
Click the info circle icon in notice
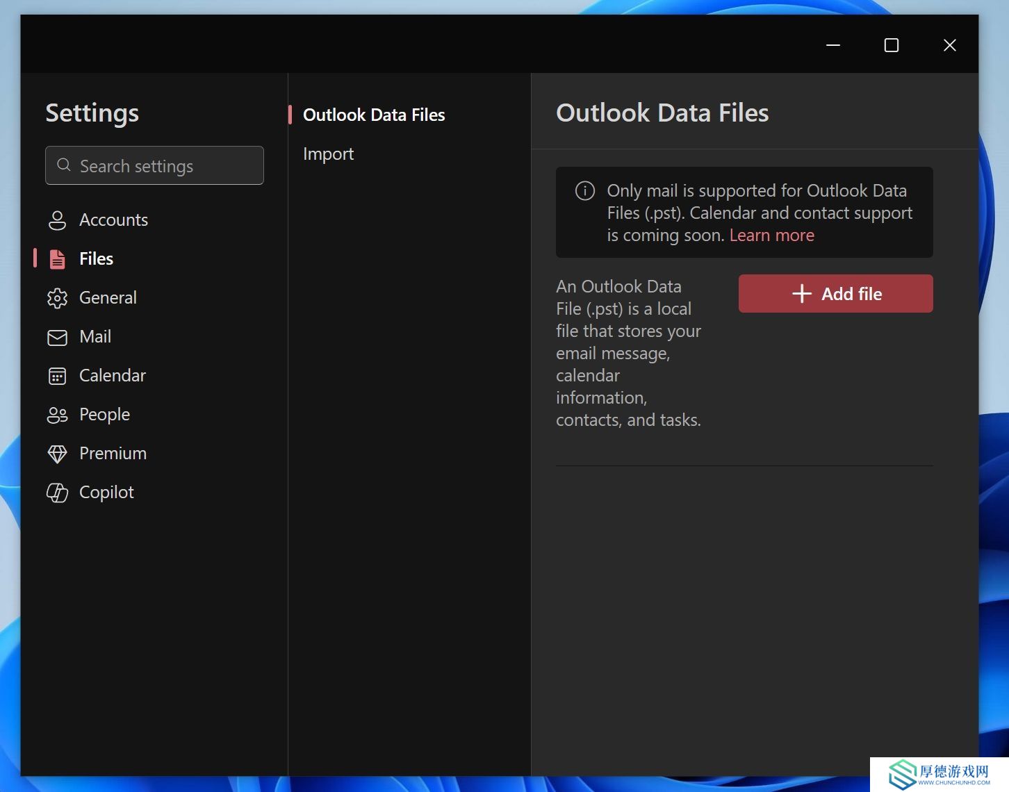[585, 190]
